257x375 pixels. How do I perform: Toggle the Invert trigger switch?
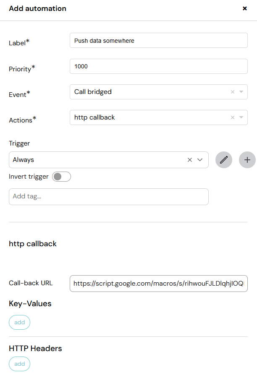62,177
